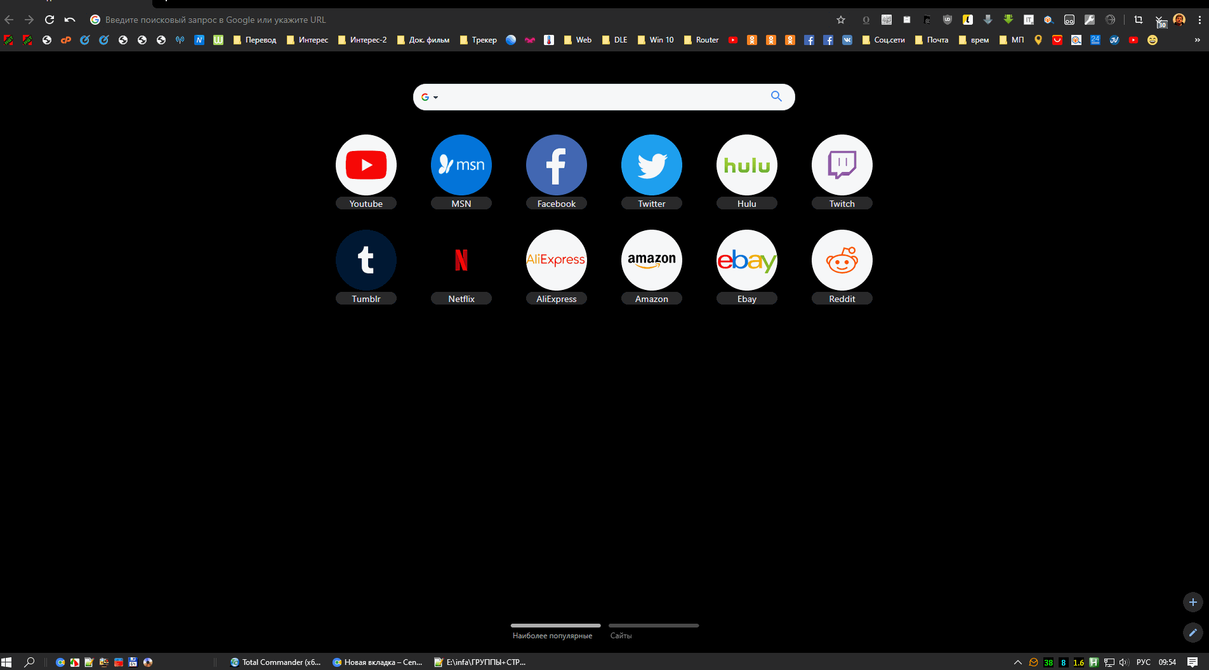1209x670 pixels.
Task: Open the taskbar search magnifier
Action: 29,662
